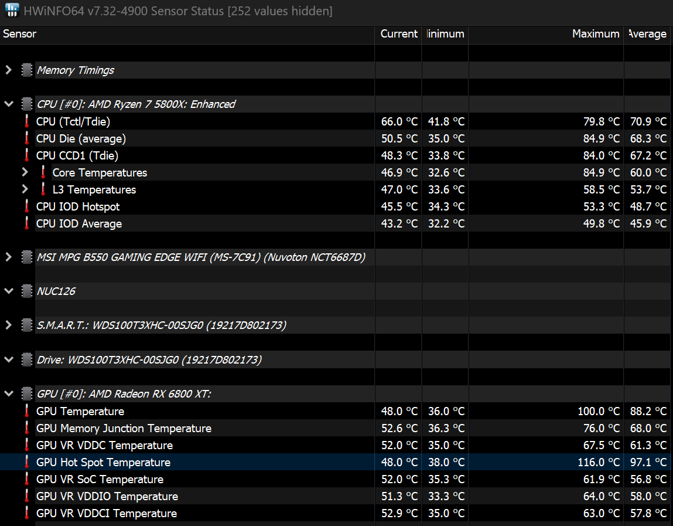The image size is (673, 526).
Task: Expand the L3 Temperatures sub-group
Action: [25, 189]
